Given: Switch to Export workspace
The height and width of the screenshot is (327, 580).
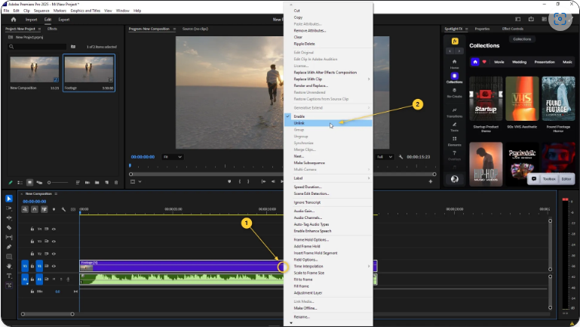Looking at the screenshot, I should tap(64, 20).
